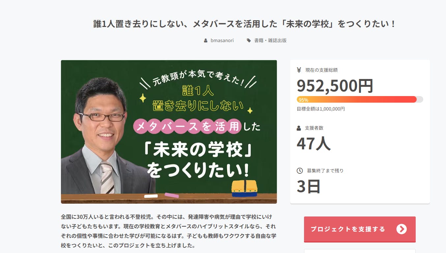Click the yen icon beside 現在の支援総額
Viewport: 446px width, 253px height.
coord(299,70)
